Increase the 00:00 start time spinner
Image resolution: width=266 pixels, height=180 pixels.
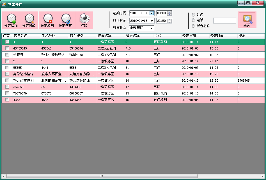169,12
